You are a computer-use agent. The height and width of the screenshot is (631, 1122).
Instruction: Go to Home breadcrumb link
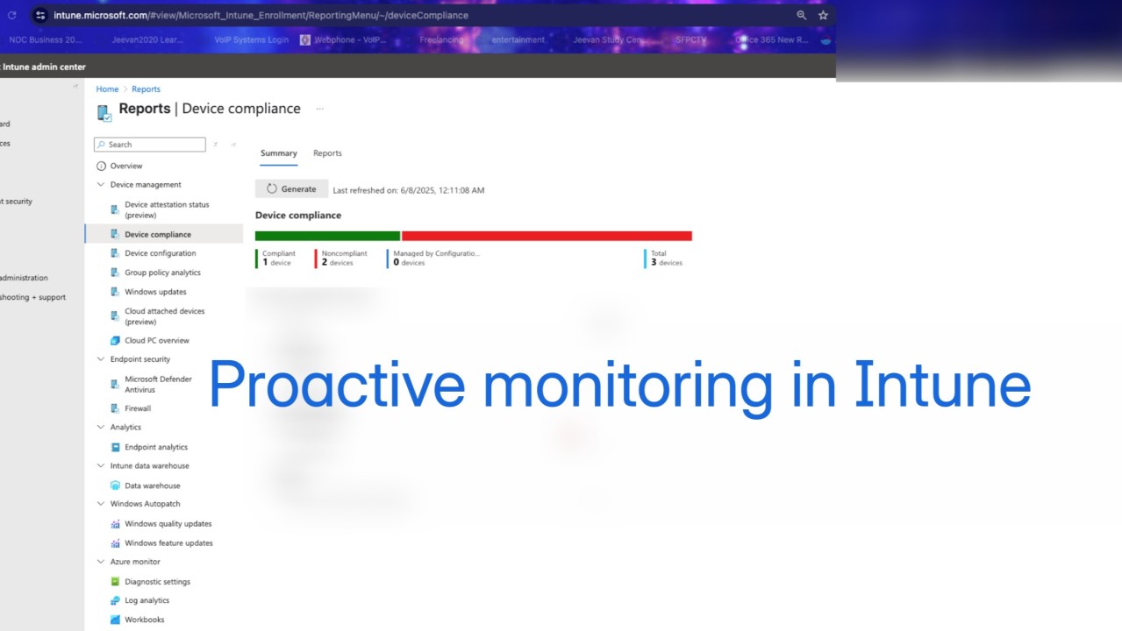(107, 89)
